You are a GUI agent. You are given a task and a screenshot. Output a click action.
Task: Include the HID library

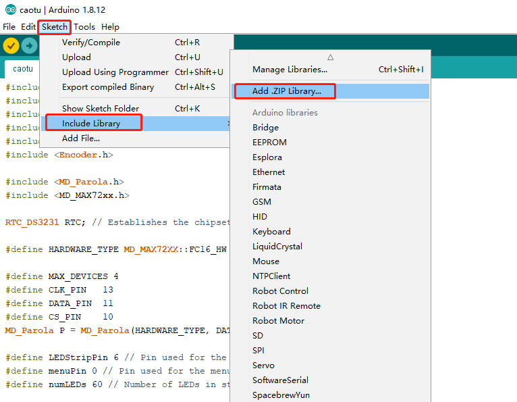[x=330, y=216]
